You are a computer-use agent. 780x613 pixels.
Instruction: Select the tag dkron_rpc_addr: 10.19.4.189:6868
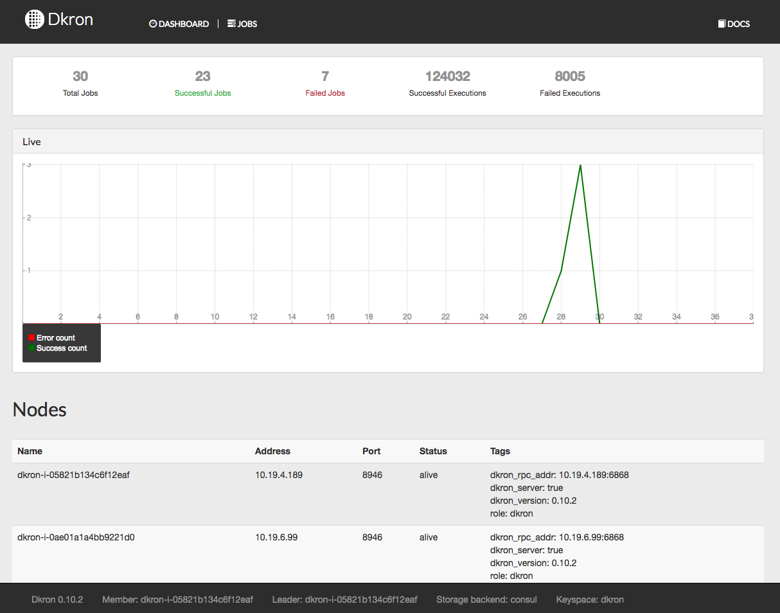click(559, 475)
